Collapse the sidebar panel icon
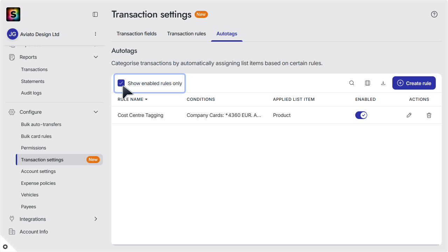 95,14
